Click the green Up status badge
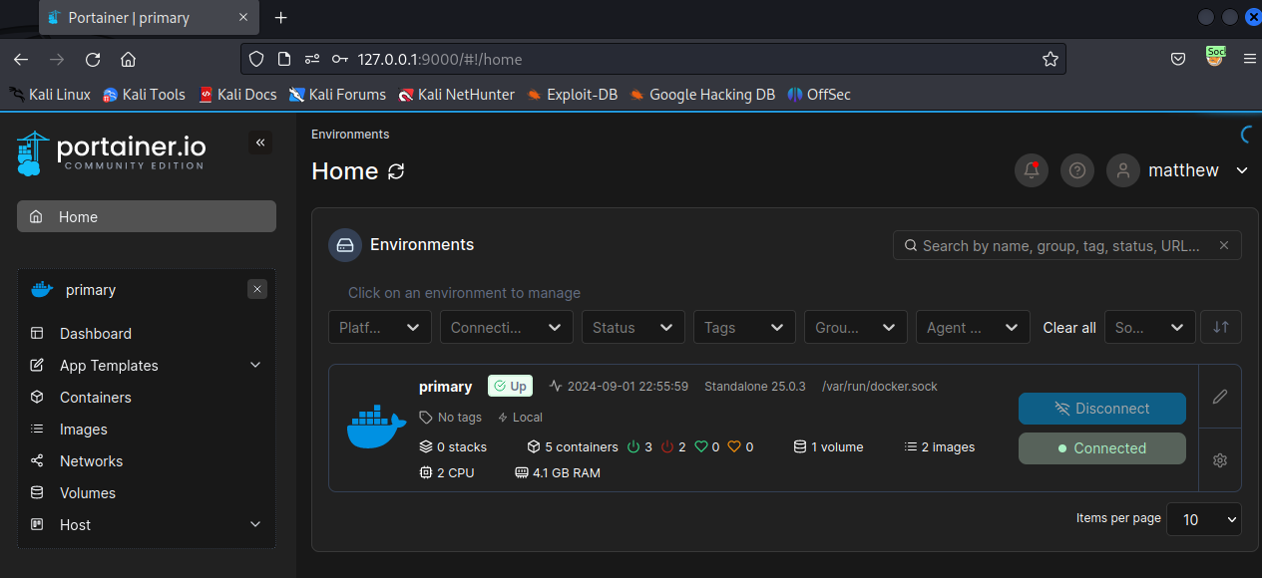 pos(510,386)
